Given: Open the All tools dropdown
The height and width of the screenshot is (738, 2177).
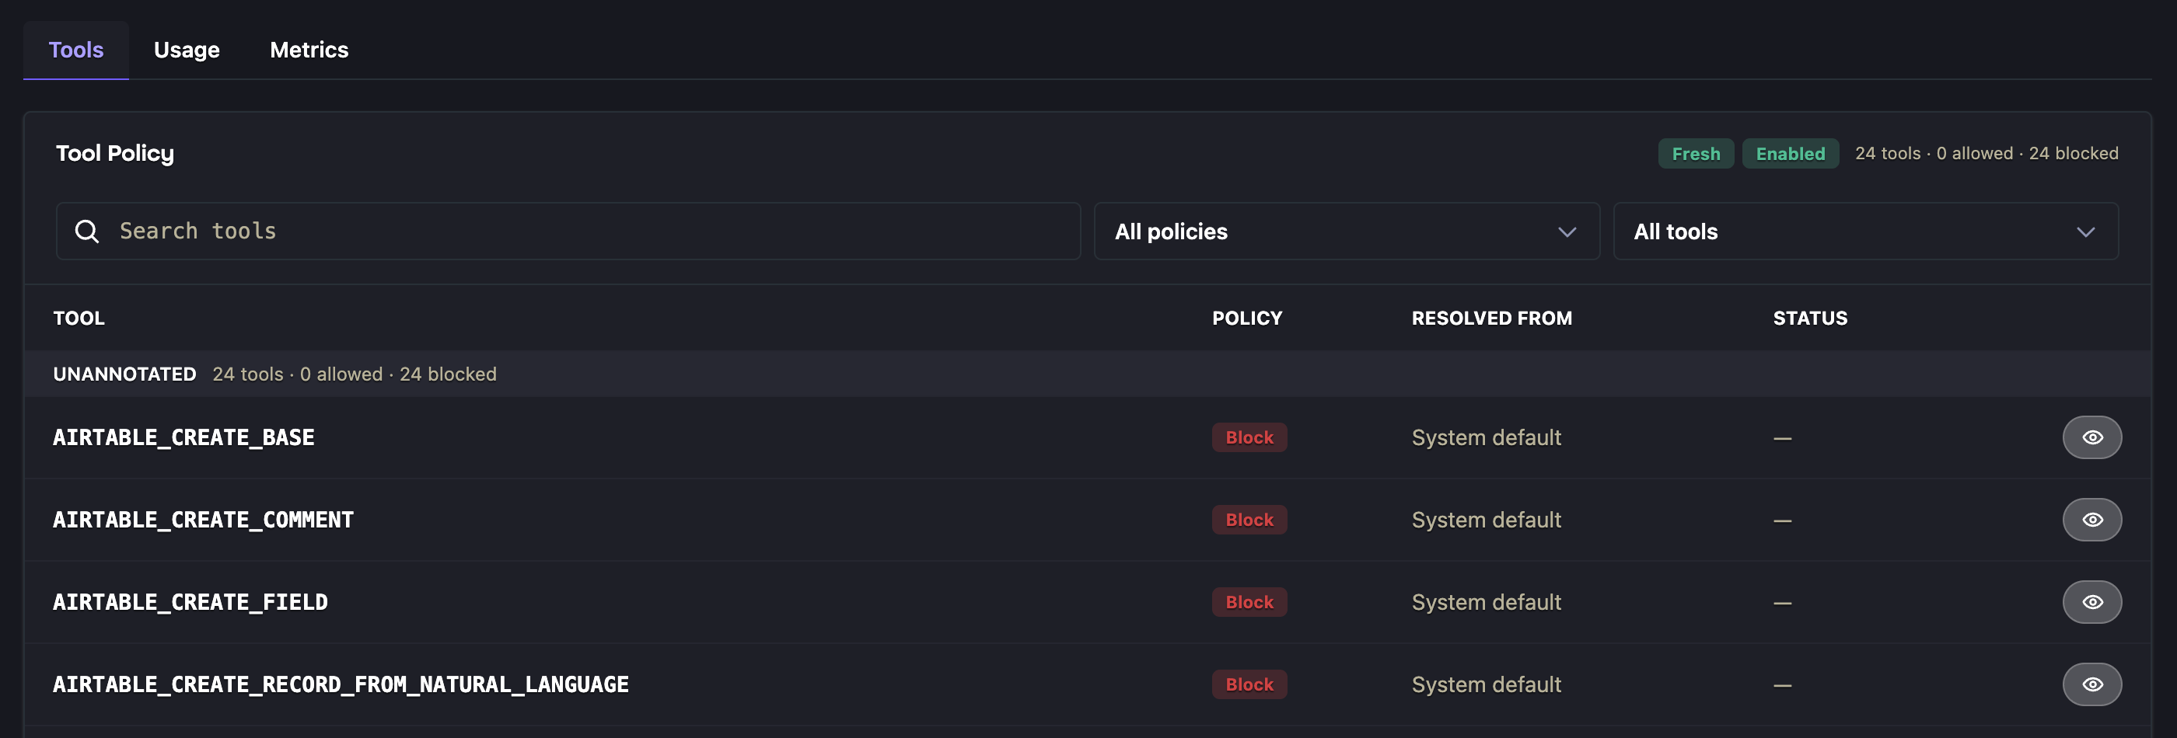Looking at the screenshot, I should click(1865, 231).
